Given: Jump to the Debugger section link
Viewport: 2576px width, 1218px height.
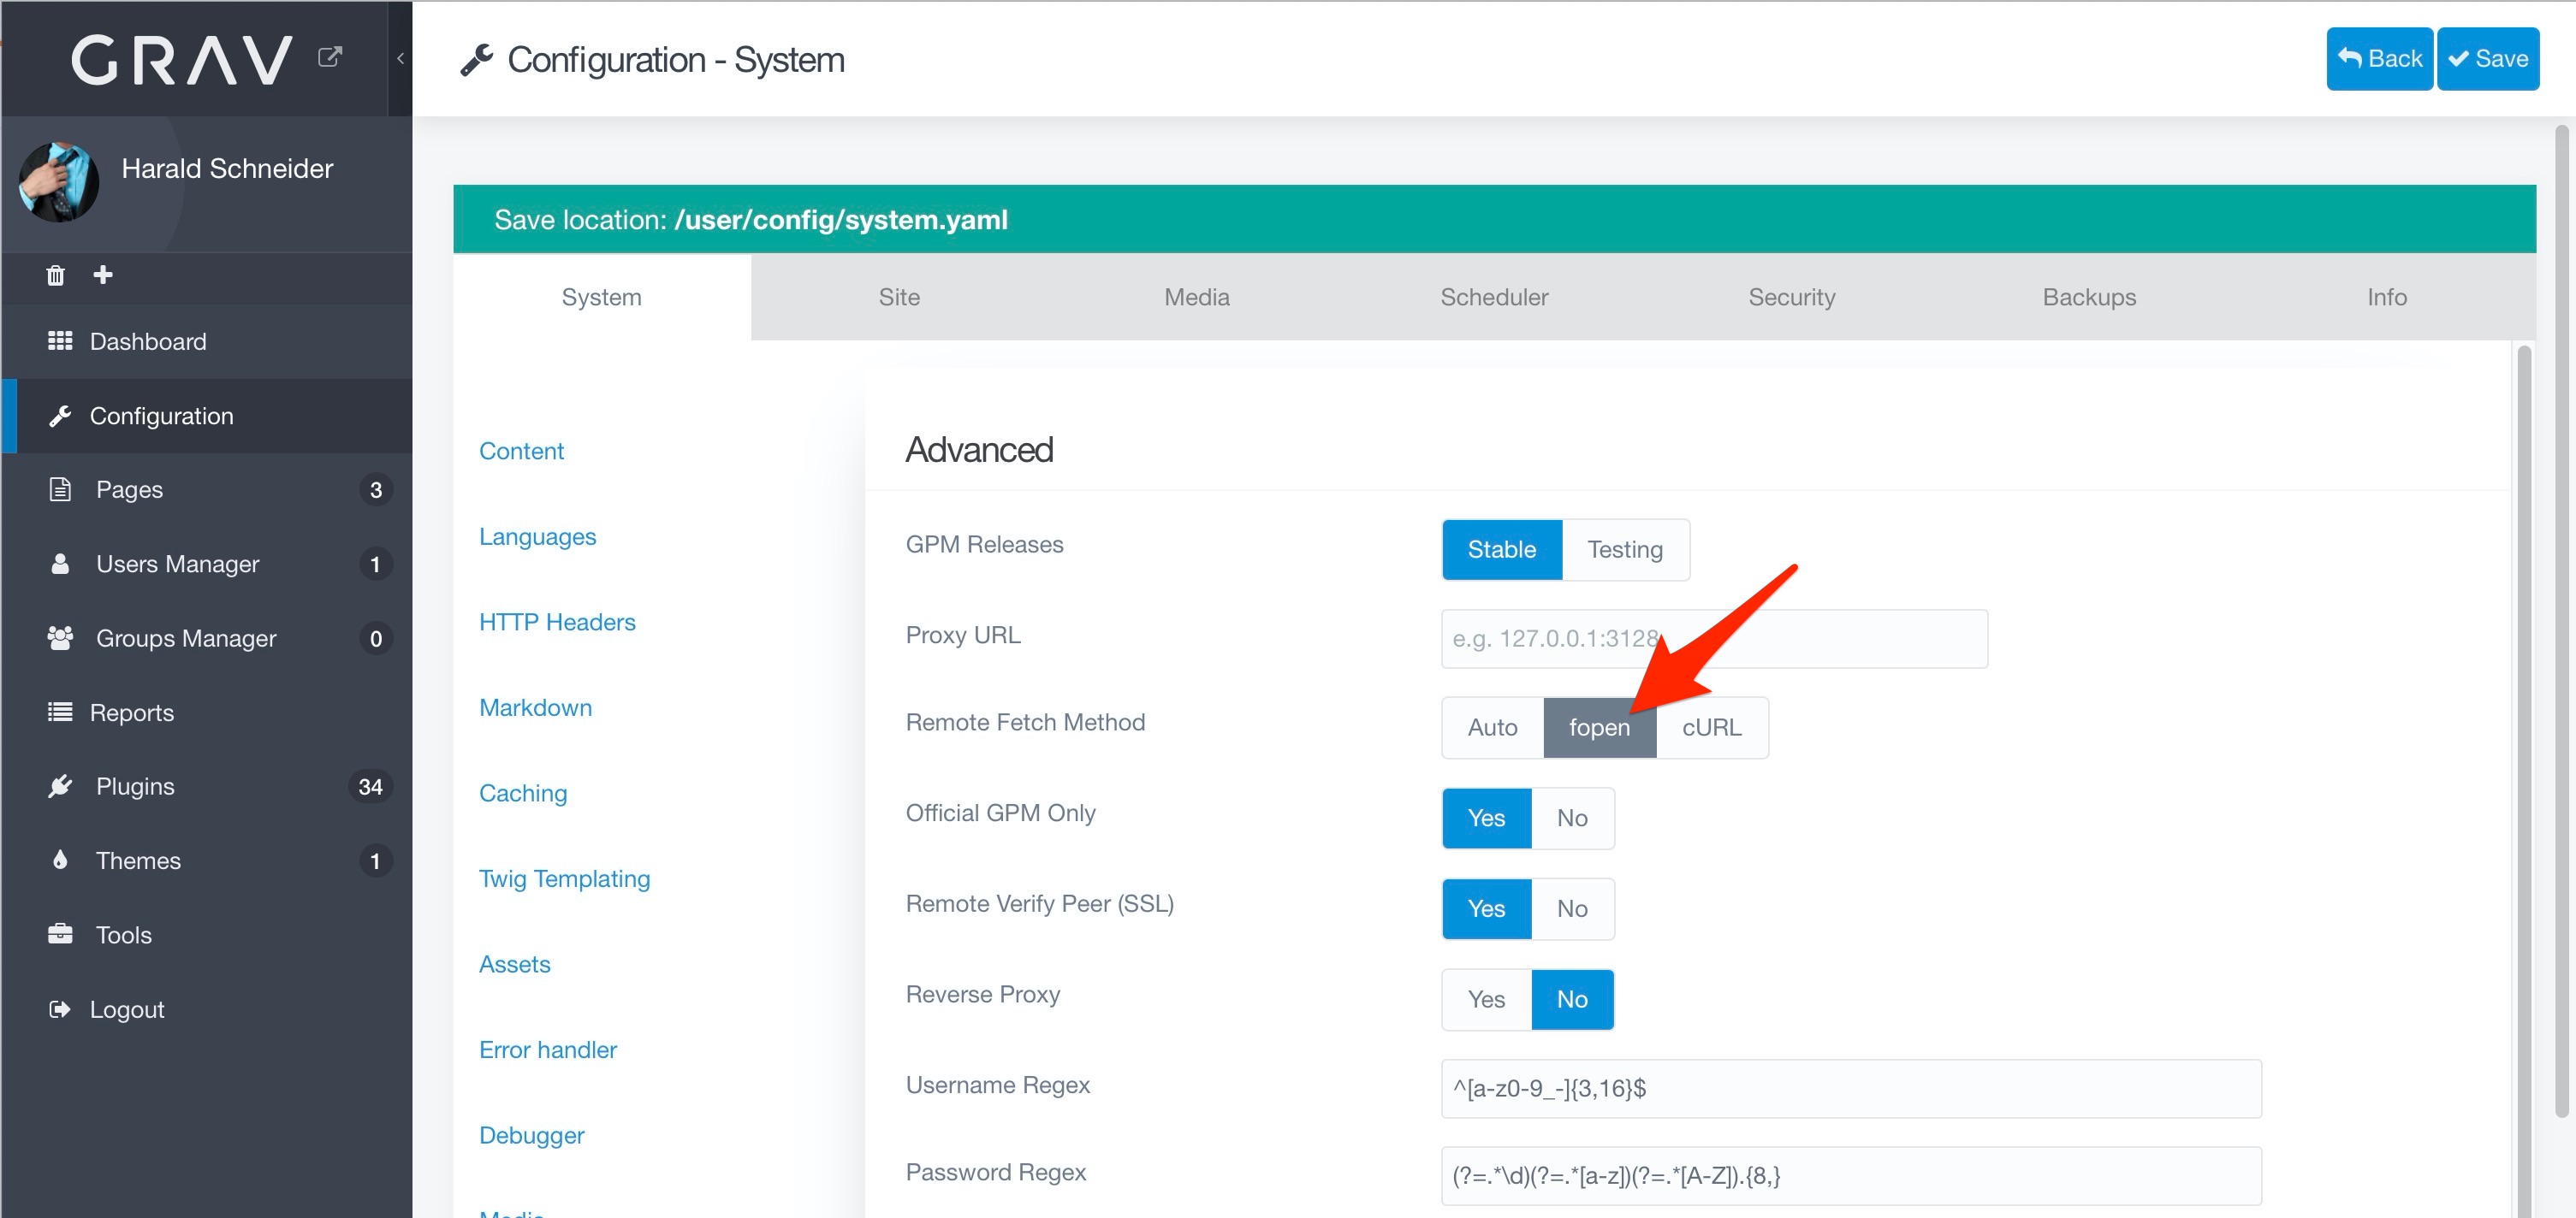Looking at the screenshot, I should [x=531, y=1135].
